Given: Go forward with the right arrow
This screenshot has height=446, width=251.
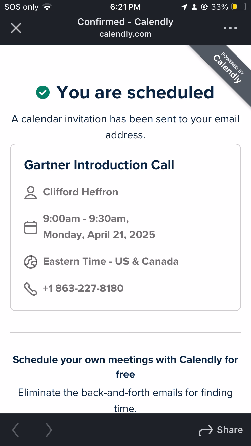Looking at the screenshot, I should [49, 430].
